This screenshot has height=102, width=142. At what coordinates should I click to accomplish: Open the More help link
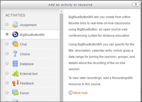point(80,93)
